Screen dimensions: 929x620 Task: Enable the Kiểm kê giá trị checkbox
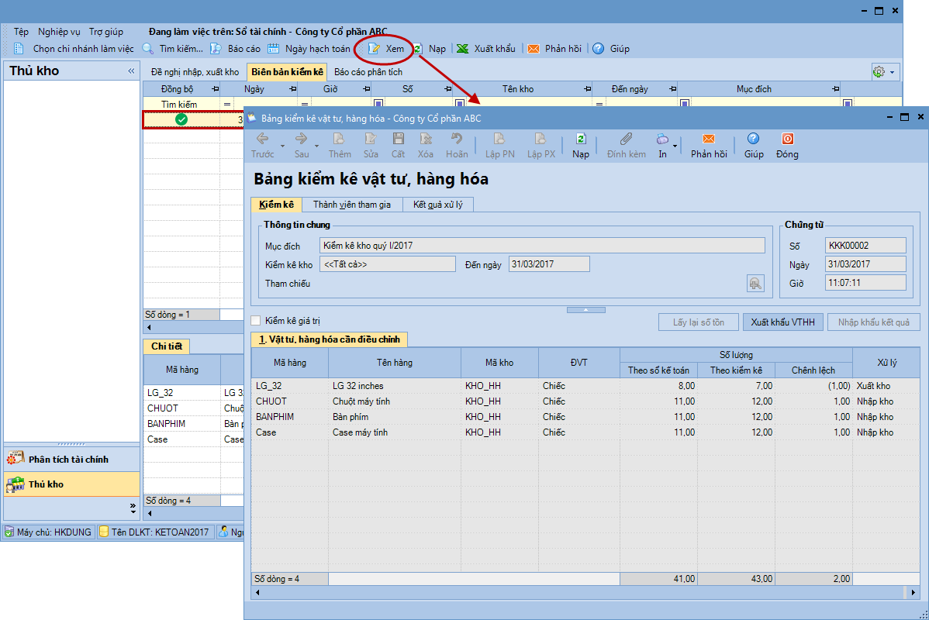pos(257,321)
